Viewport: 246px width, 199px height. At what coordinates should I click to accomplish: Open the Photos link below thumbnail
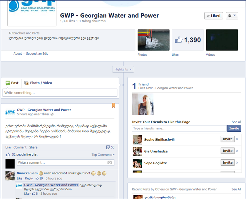(142, 55)
